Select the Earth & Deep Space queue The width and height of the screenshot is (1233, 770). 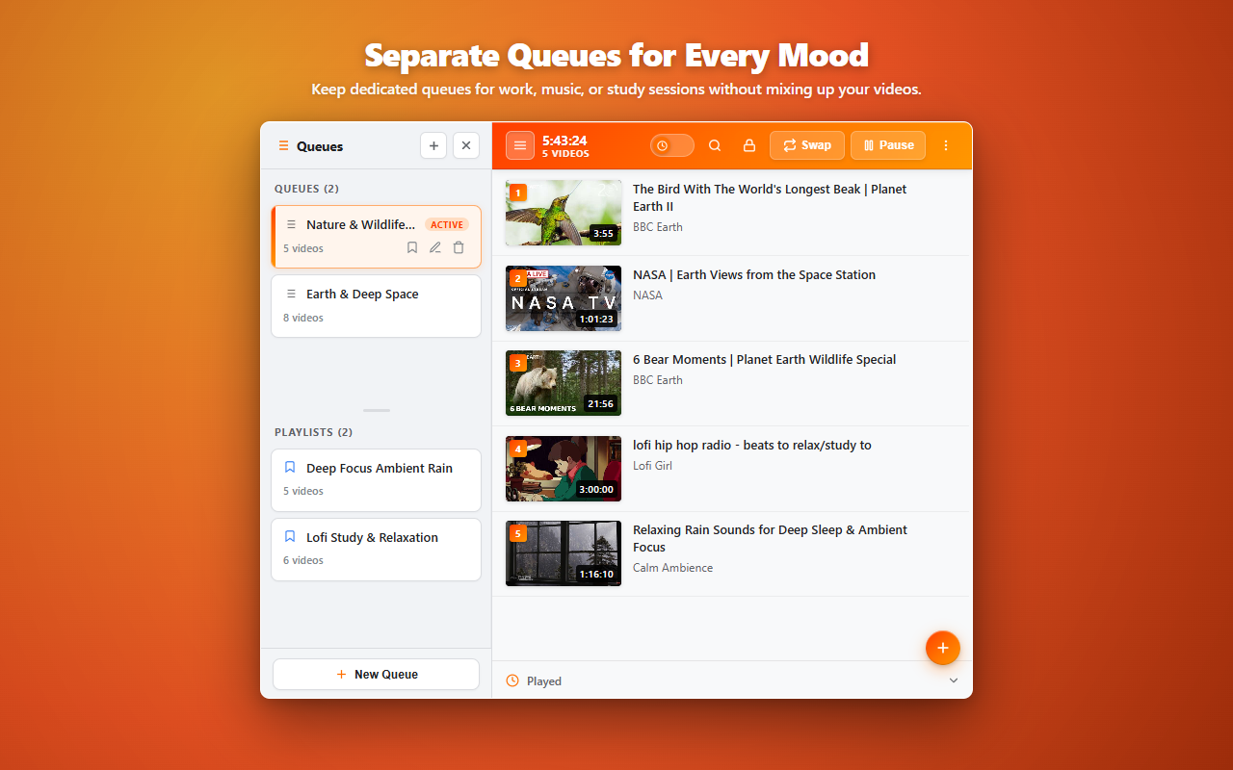point(376,306)
